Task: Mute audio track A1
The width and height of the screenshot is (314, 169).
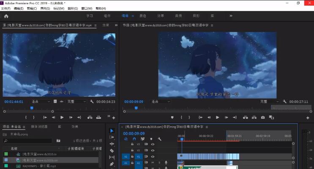Action: (153, 162)
